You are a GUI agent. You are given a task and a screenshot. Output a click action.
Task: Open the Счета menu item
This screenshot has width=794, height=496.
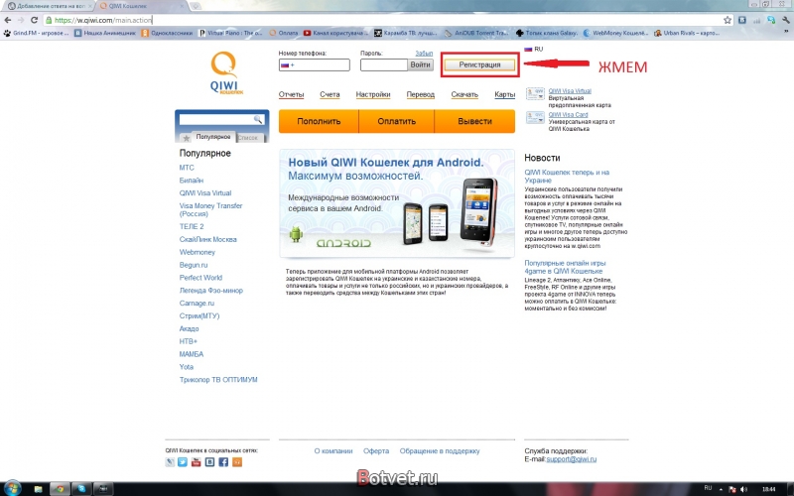coord(330,94)
